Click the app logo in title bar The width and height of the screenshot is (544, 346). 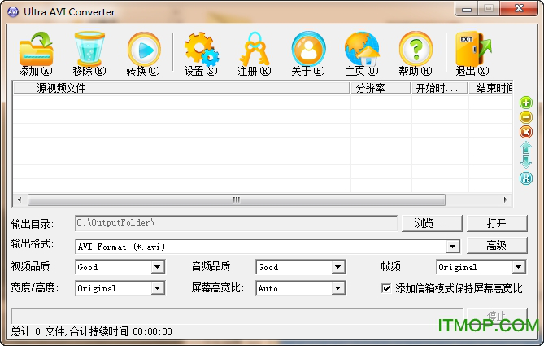[x=13, y=12]
